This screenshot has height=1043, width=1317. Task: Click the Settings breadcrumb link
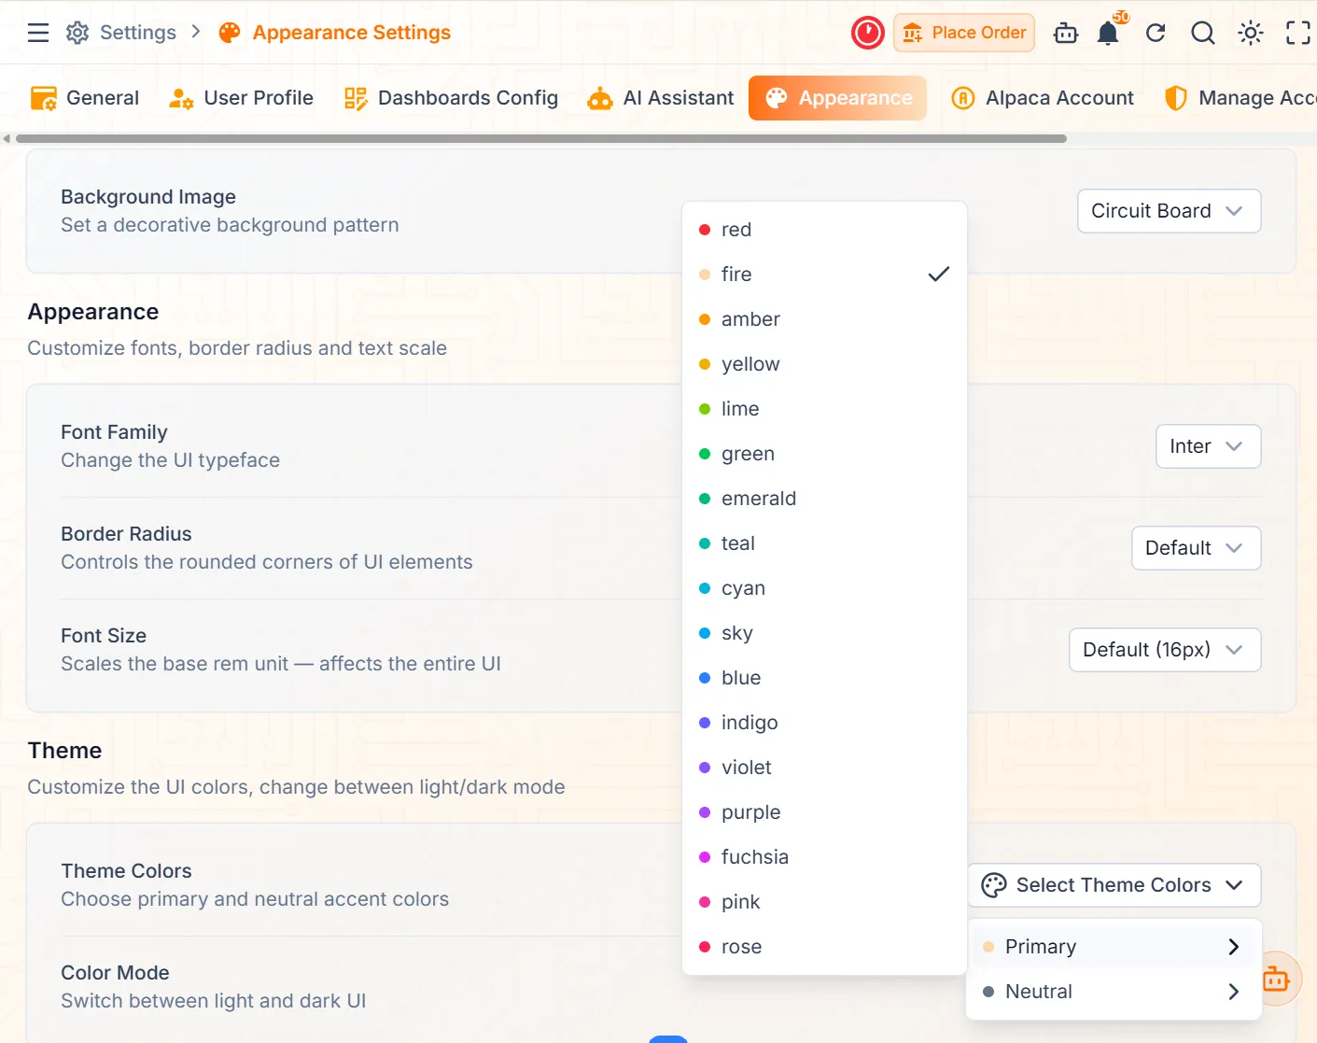tap(138, 33)
